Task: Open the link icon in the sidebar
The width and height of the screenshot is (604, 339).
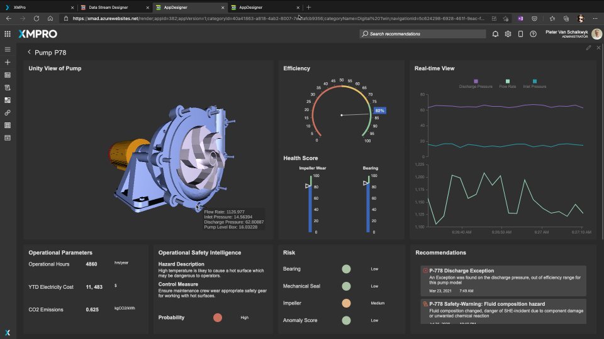Action: coord(8,112)
